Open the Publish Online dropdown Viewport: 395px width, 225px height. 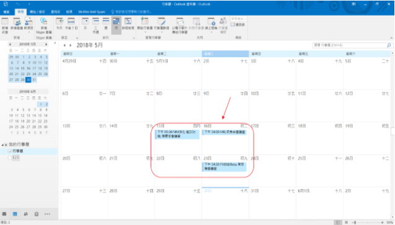[x=211, y=25]
